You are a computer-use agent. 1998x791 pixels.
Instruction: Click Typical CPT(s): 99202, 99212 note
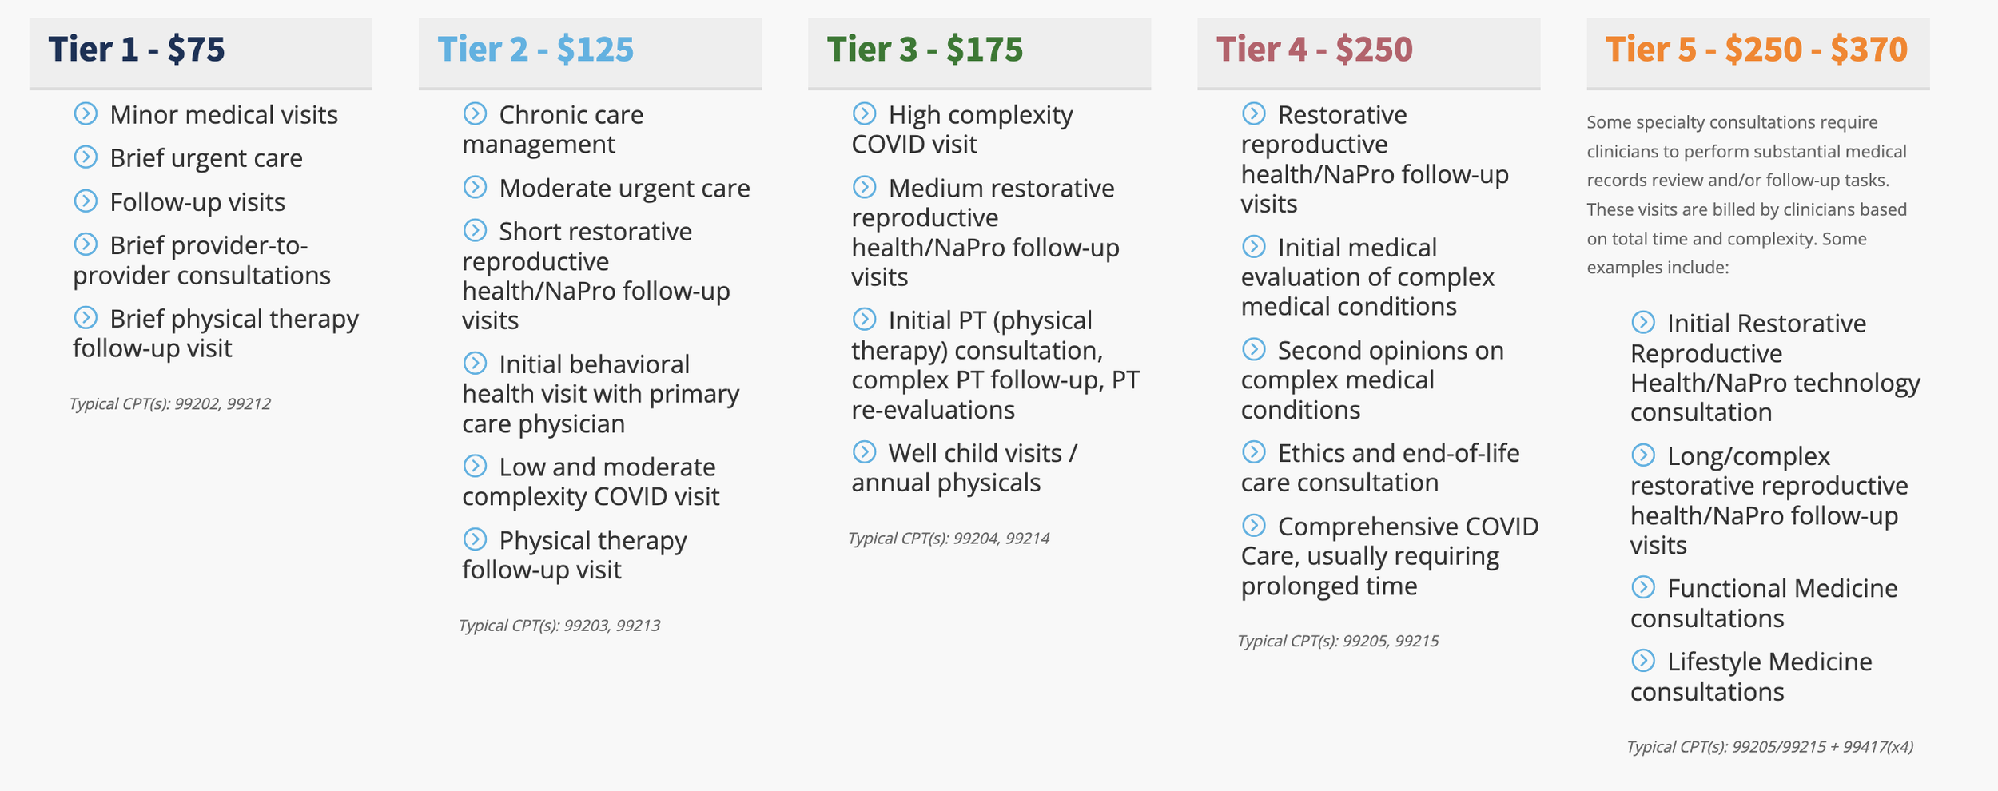click(170, 403)
